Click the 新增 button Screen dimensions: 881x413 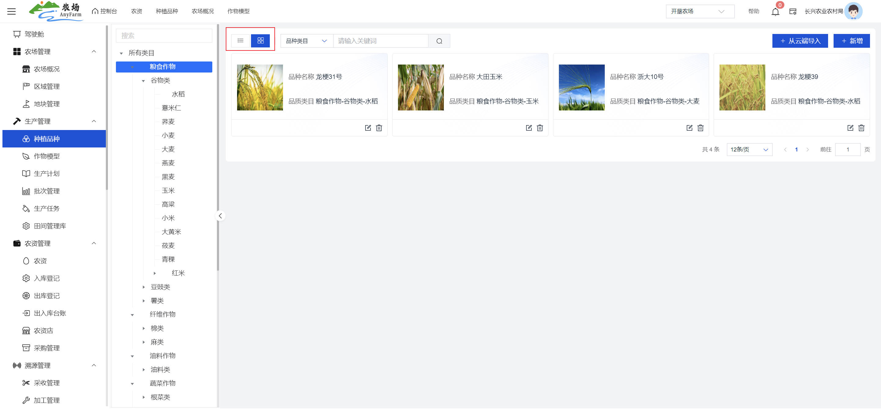click(x=851, y=41)
